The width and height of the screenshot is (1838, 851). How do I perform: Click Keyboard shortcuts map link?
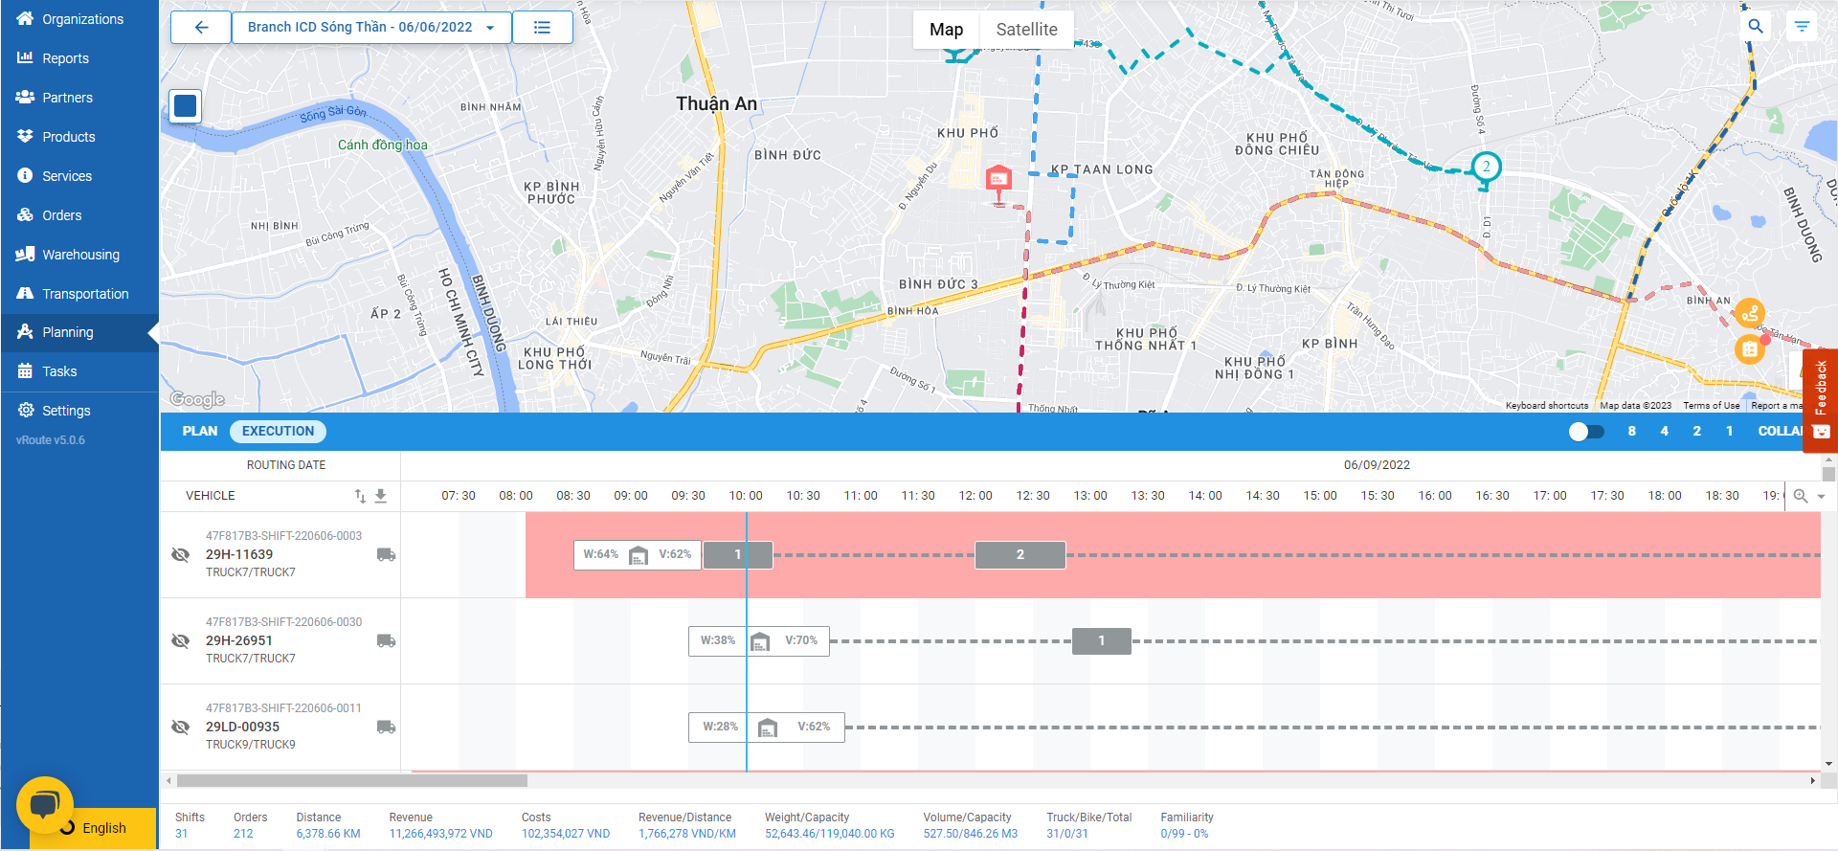pyautogui.click(x=1547, y=406)
